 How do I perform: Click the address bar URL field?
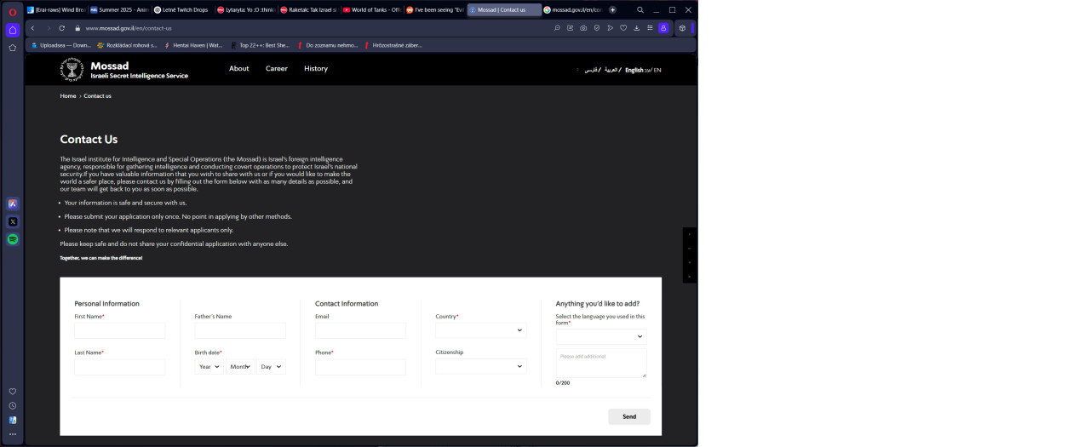(315, 28)
